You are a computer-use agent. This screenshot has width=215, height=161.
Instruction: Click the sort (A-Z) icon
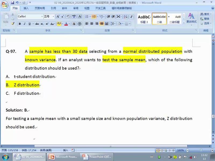[x=126, y=17]
